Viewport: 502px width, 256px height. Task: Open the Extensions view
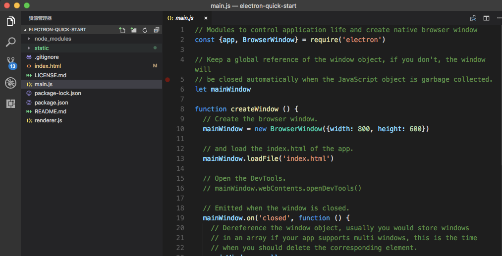click(10, 103)
